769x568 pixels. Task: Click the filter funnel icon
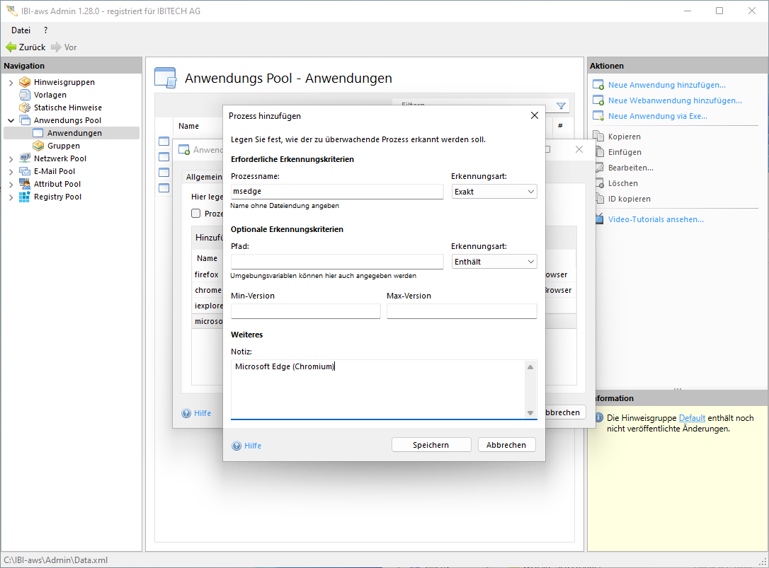pyautogui.click(x=561, y=106)
